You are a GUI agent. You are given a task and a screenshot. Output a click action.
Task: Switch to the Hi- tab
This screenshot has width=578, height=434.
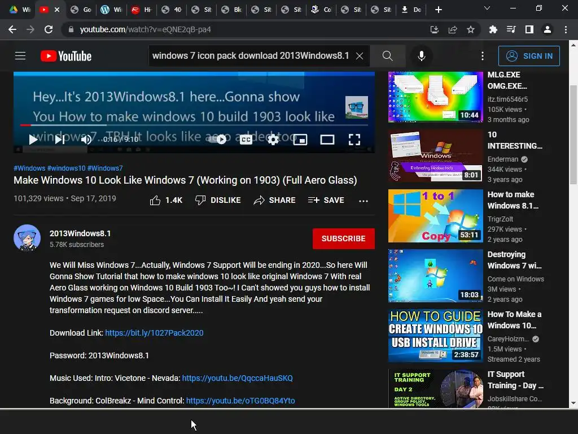pos(141,10)
